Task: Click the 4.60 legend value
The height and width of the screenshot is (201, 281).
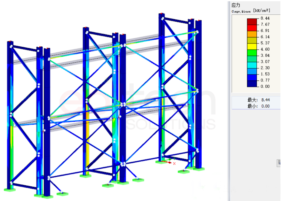Action: coord(265,49)
